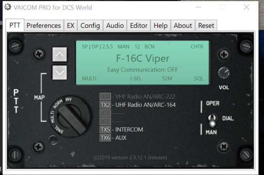This screenshot has width=264, height=175.
Task: Select the TX6 AUX box
Action: coord(105,138)
